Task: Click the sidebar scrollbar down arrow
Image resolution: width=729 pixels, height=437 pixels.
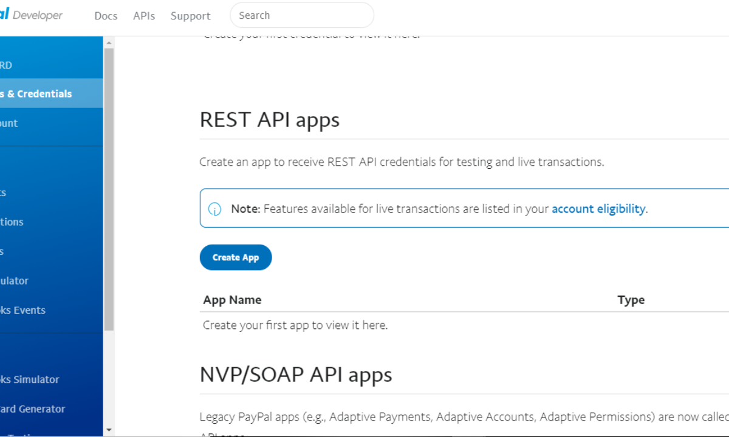Action: click(109, 430)
